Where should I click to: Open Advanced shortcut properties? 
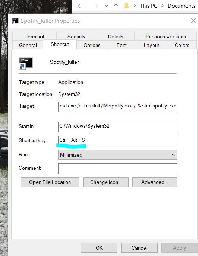(x=155, y=182)
